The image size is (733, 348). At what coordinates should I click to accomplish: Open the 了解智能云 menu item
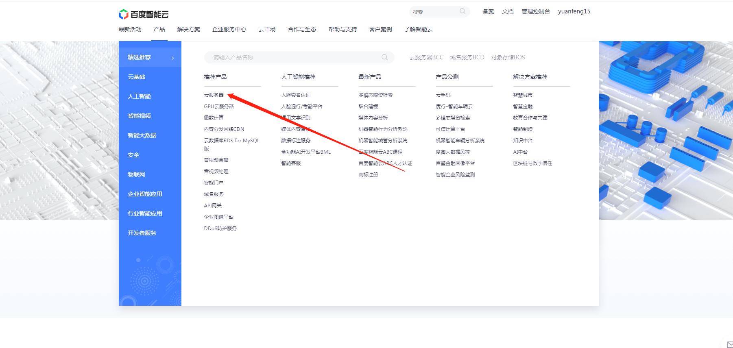418,29
